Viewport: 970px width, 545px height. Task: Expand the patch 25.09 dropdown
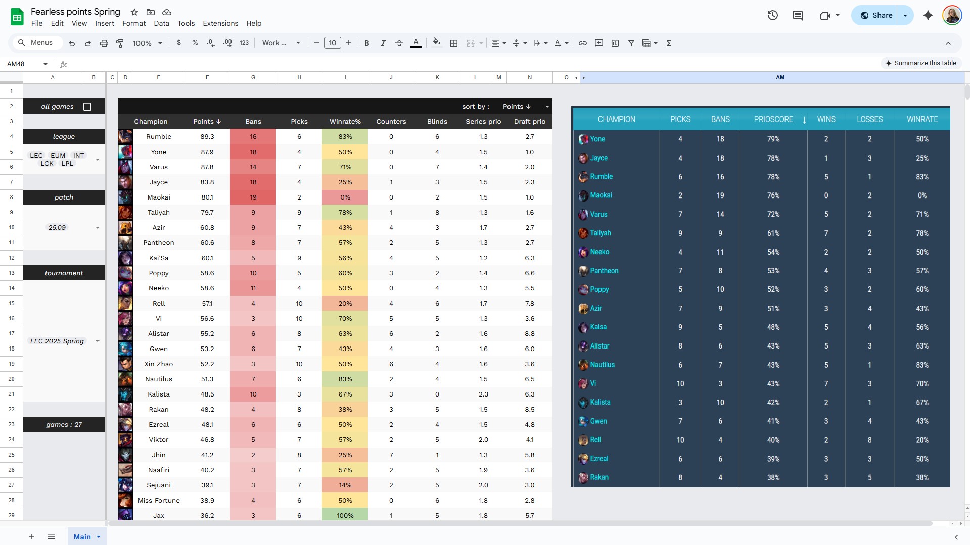[98, 228]
